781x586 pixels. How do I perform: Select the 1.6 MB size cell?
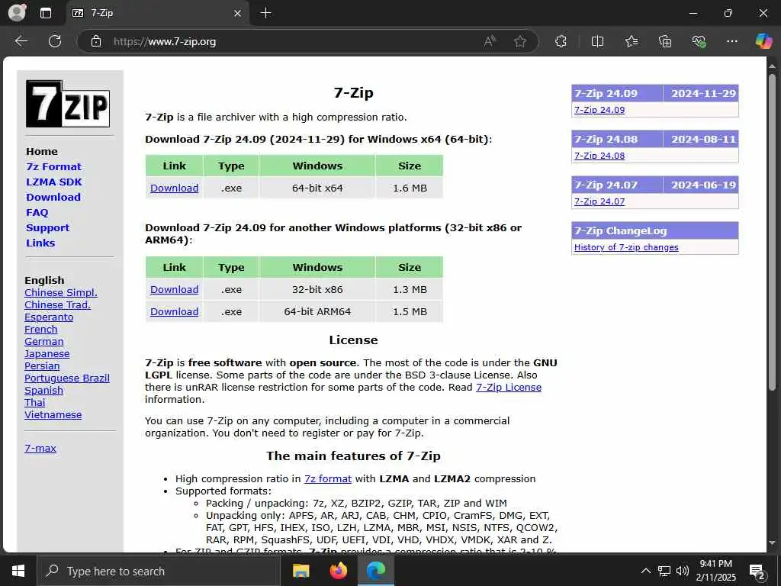coord(410,188)
